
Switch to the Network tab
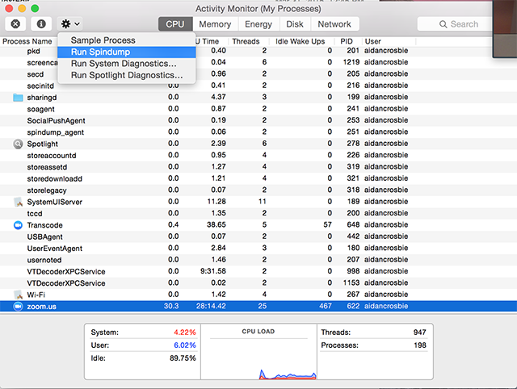point(334,24)
